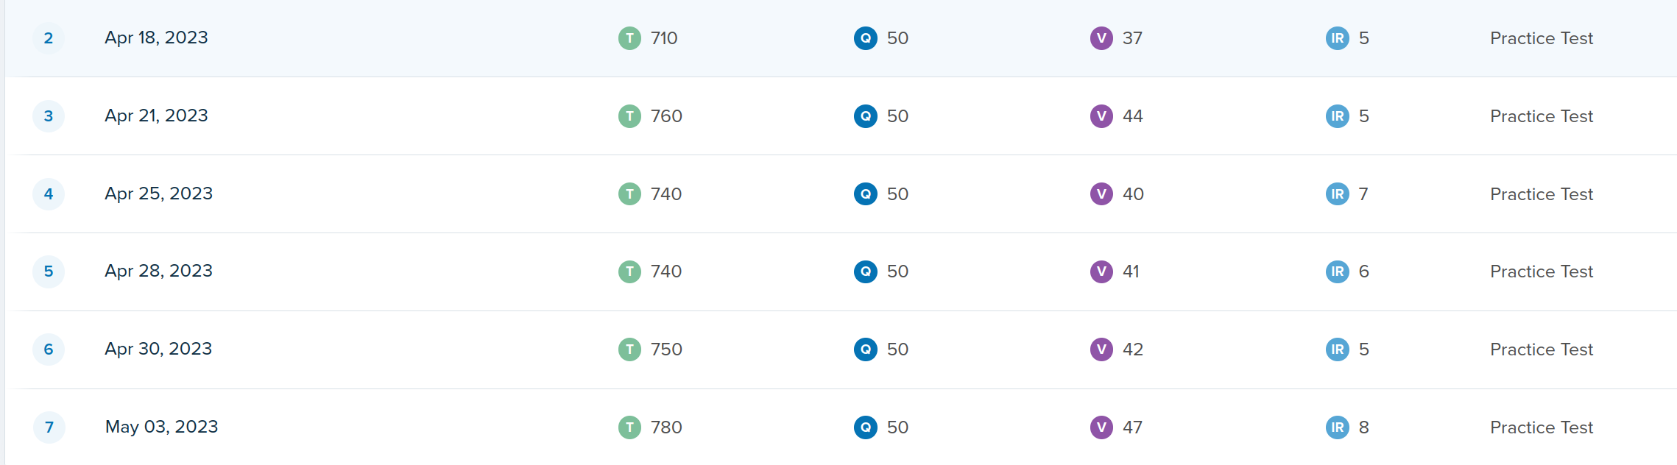Screen dimensions: 1677x465
Task: Click the IR icon in the May 03 row
Action: click(x=1337, y=427)
